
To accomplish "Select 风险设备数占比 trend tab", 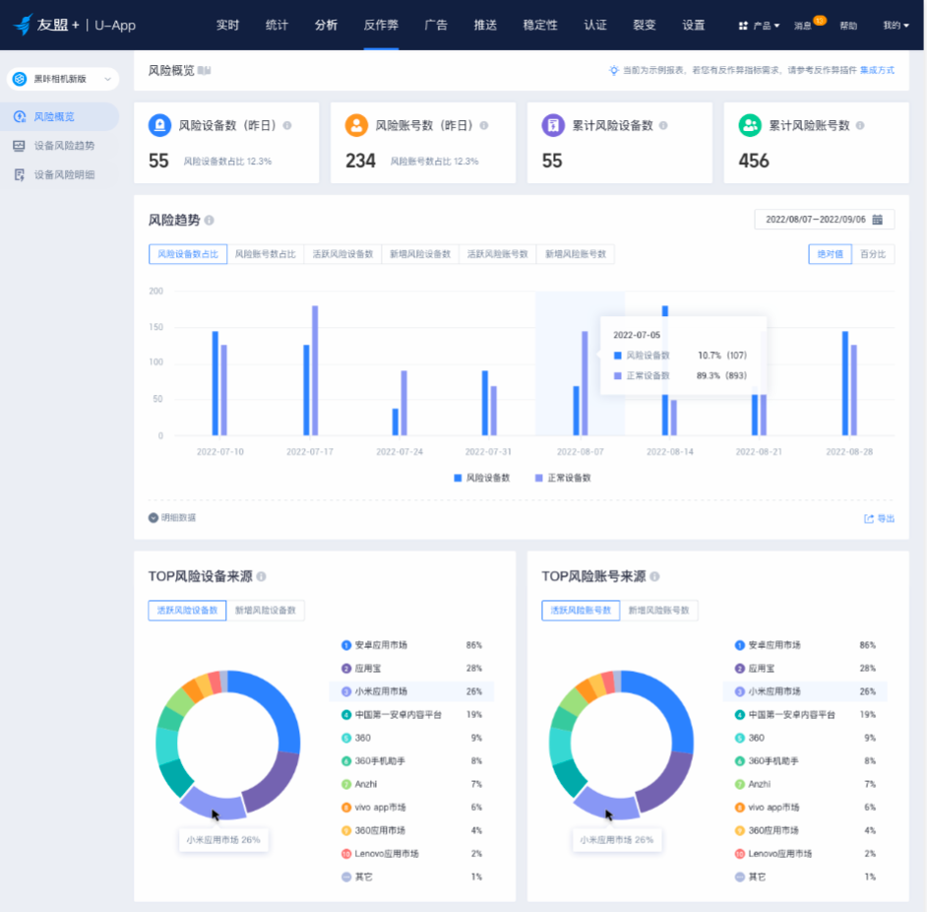I will click(188, 254).
